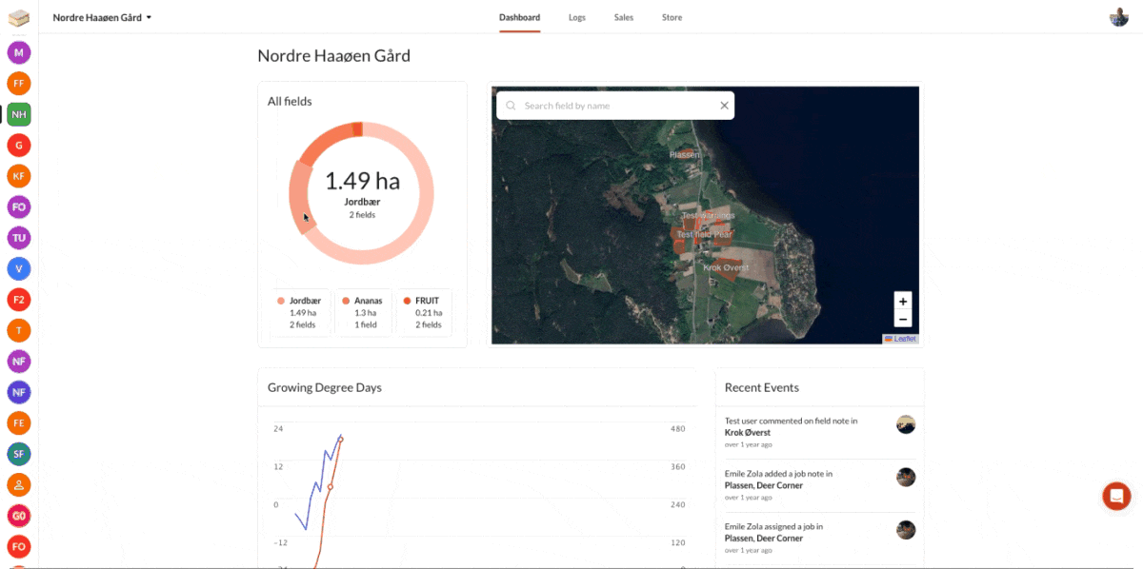This screenshot has height=569, width=1143.
Task: Open the user profile picture menu
Action: click(1119, 17)
